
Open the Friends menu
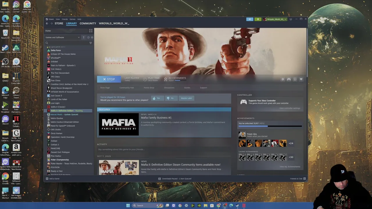coord(65,19)
